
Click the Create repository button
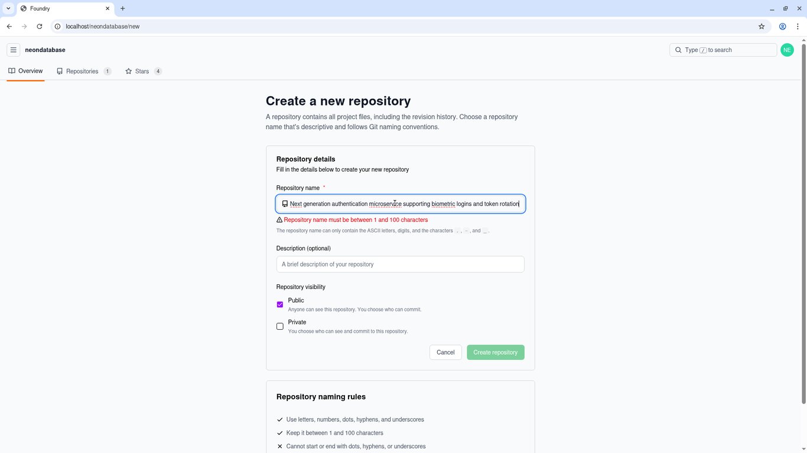[x=495, y=352]
